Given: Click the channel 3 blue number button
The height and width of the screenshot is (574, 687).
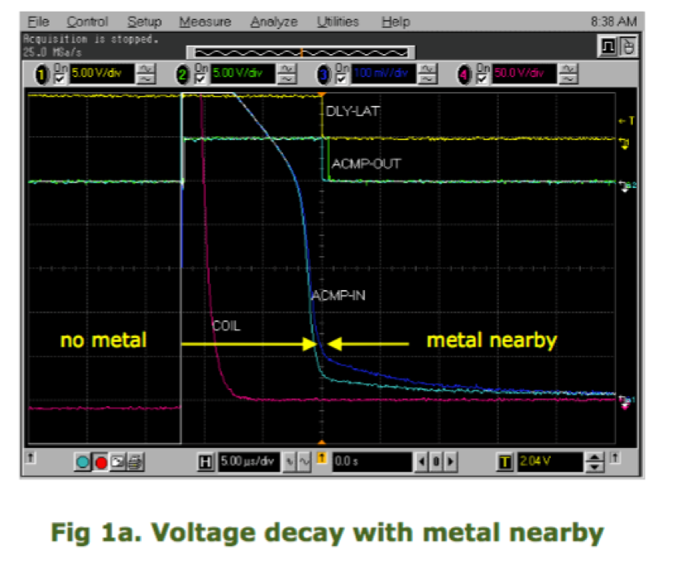Looking at the screenshot, I should (323, 75).
